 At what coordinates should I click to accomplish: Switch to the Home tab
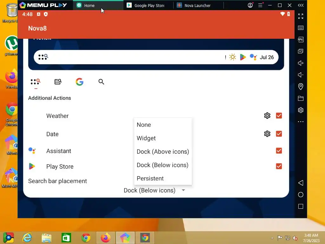(x=98, y=5)
